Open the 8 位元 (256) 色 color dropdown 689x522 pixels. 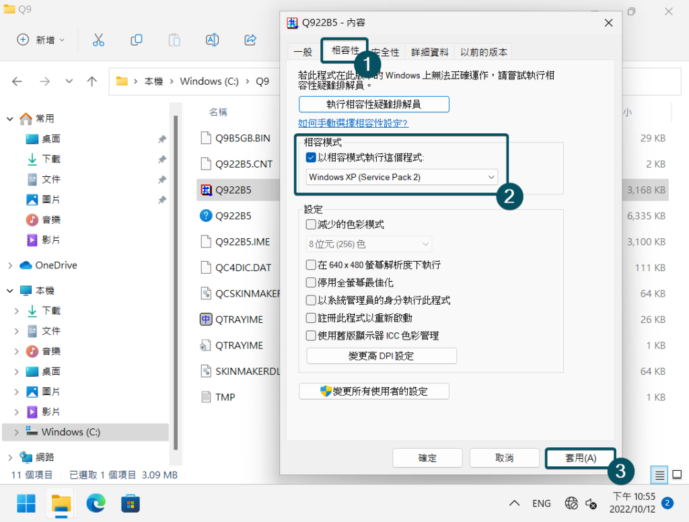[369, 244]
